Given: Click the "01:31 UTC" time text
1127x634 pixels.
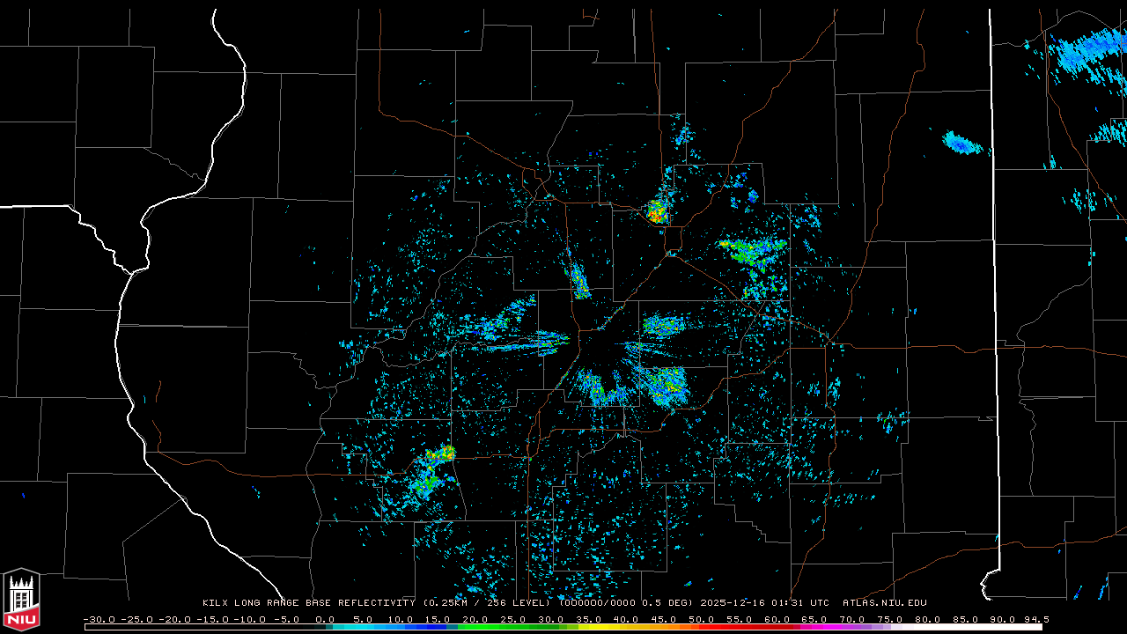Looking at the screenshot, I should pyautogui.click(x=799, y=603).
